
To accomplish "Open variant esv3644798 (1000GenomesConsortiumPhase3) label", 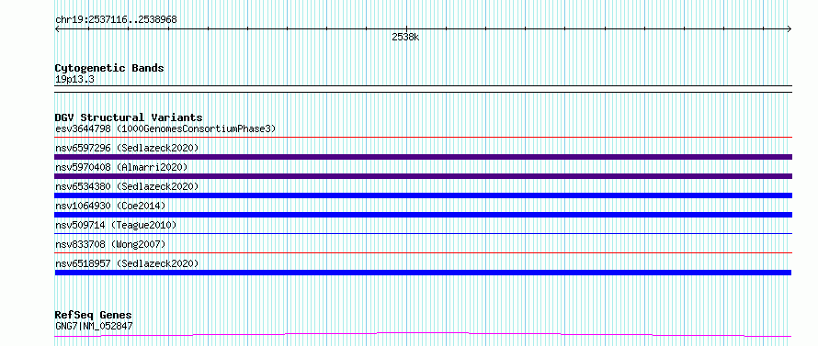I will 165,128.
